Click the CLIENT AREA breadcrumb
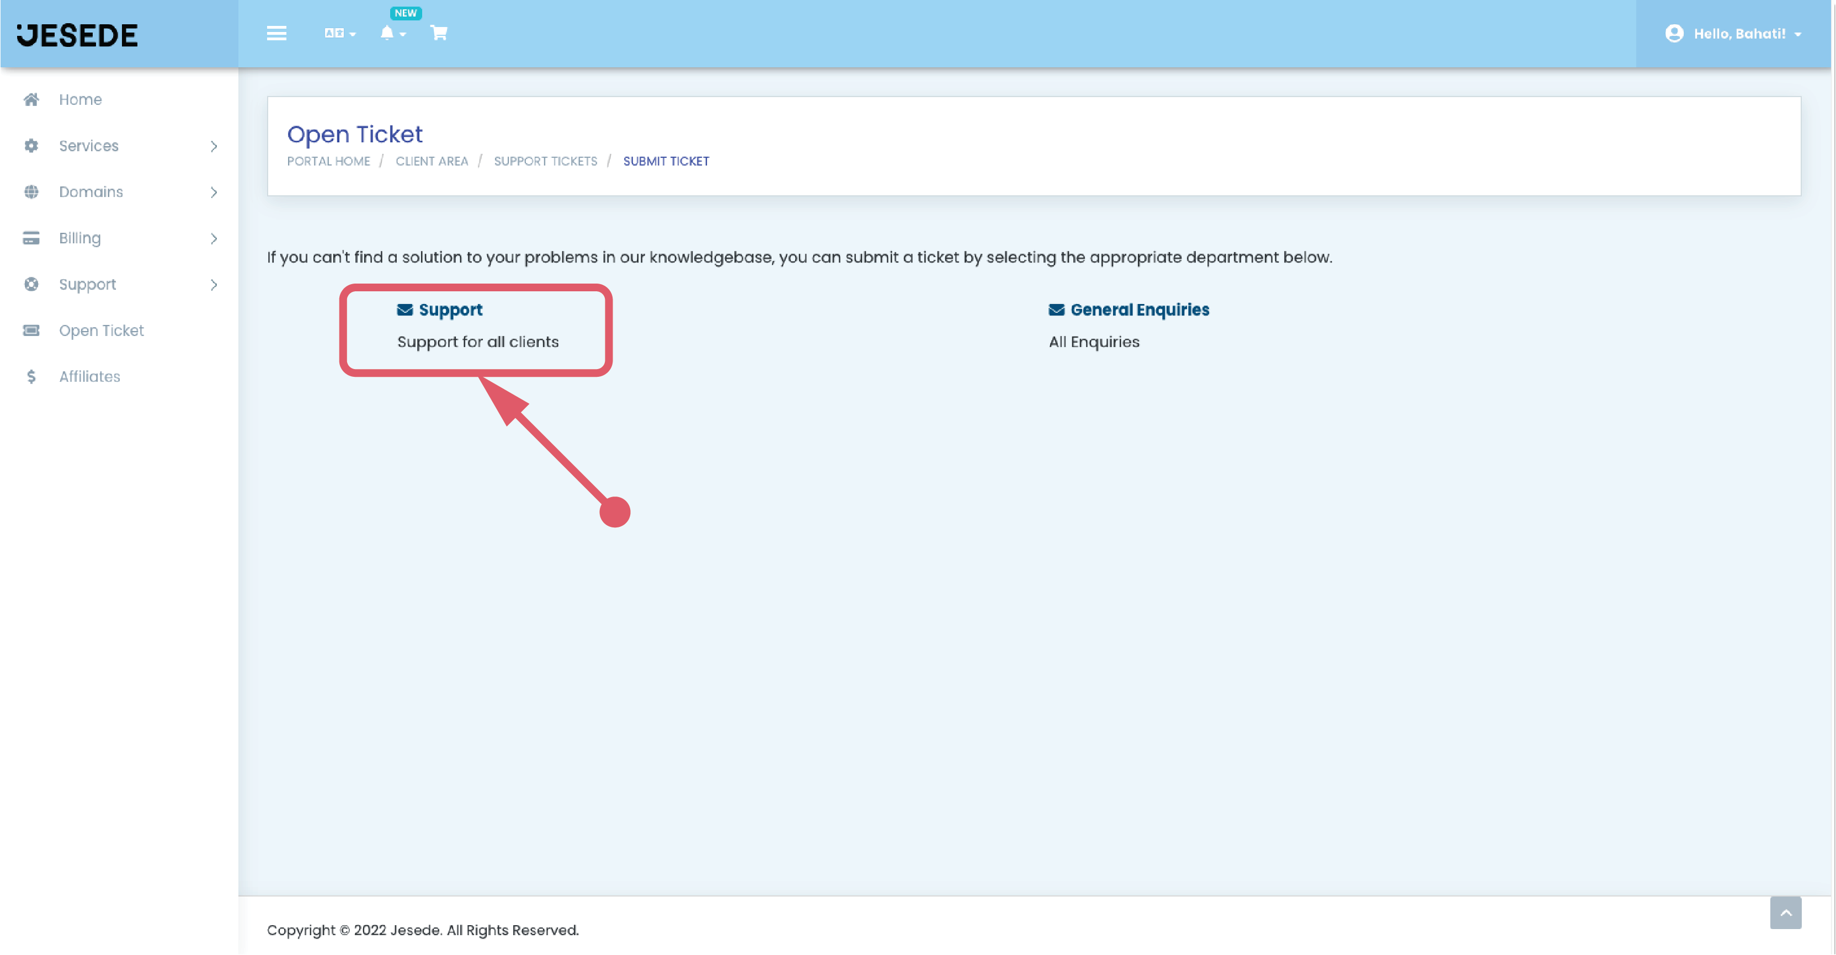Screen dimensions: 1836x955 click(431, 161)
